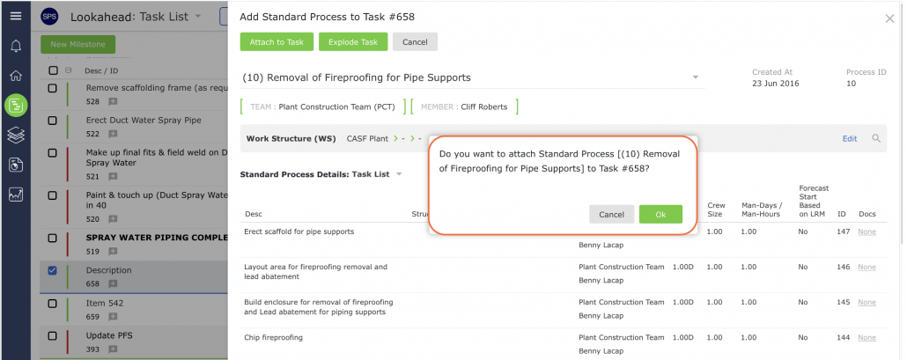
Task: Click the comment icon next to task 528
Action: click(113, 102)
